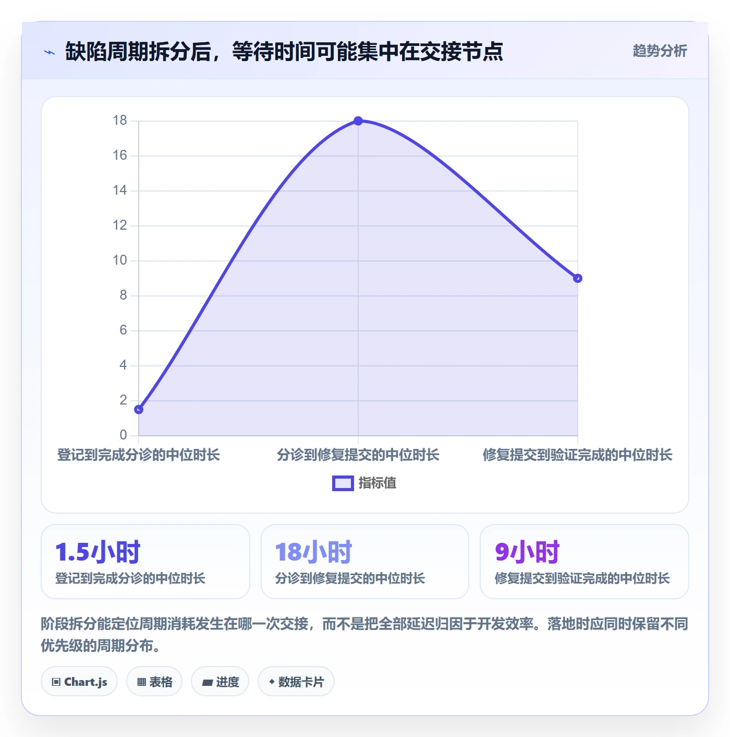Click the 表格 tag chip
Image resolution: width=730 pixels, height=737 pixels.
click(154, 681)
